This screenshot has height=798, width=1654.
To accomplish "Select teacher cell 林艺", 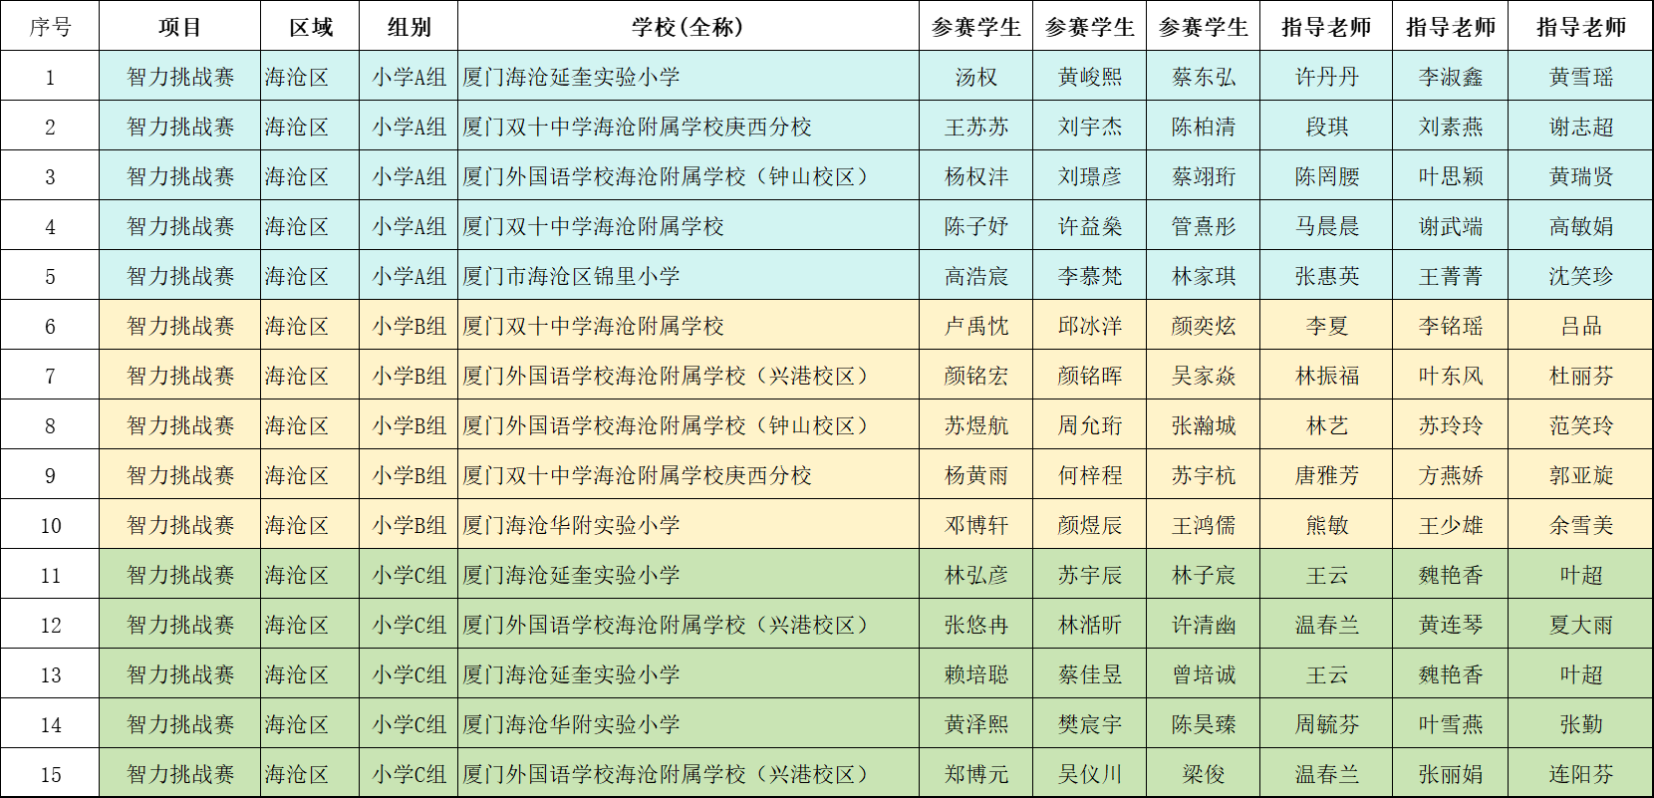I will (x=1326, y=425).
